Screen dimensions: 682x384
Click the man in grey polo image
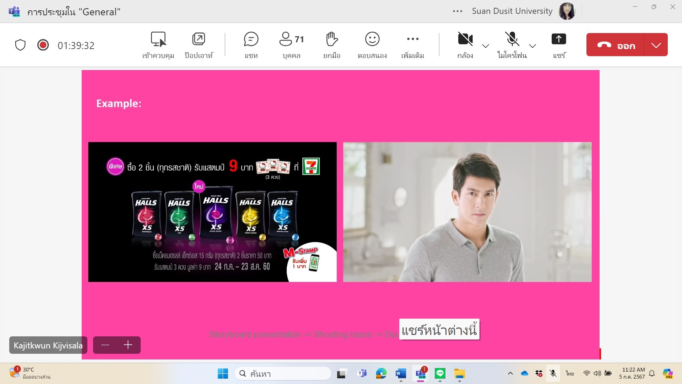coord(467,212)
